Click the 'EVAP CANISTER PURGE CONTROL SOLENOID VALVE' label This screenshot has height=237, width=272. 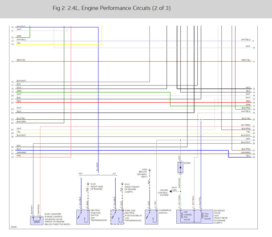click(x=58, y=219)
